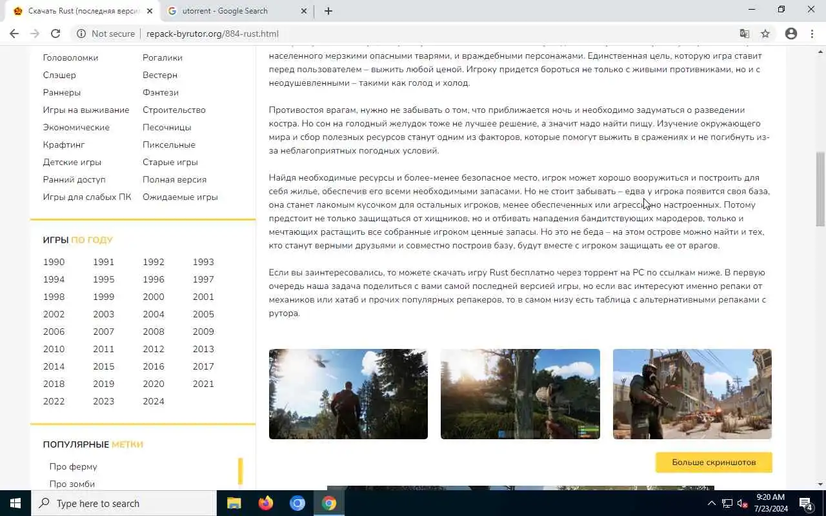Open the third armed character screenshot
This screenshot has width=826, height=516.
[x=692, y=394]
